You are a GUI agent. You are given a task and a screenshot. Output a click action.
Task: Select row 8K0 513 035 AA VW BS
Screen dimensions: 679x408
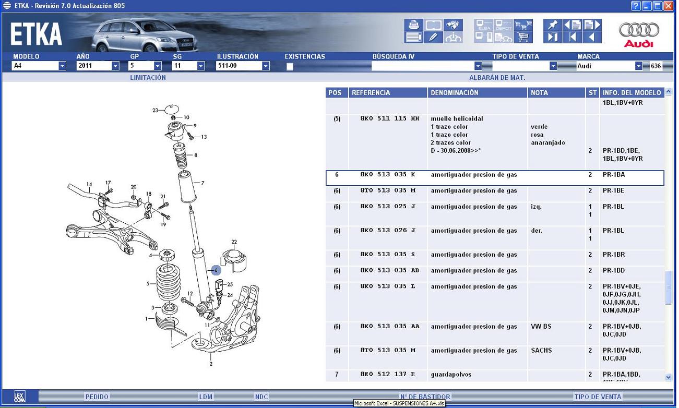[x=495, y=334]
